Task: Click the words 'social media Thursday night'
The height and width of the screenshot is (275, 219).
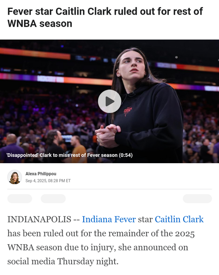Action: tap(63, 261)
